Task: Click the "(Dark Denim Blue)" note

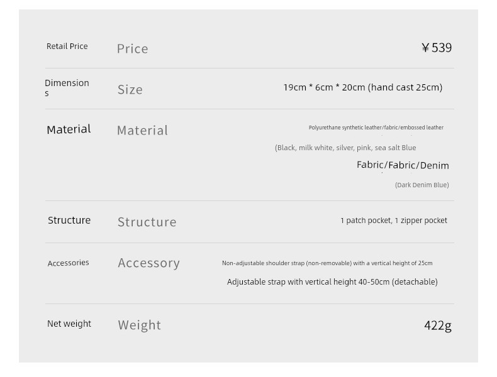Action: click(422, 185)
